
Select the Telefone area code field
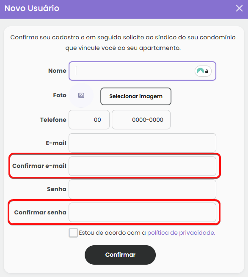(x=89, y=120)
